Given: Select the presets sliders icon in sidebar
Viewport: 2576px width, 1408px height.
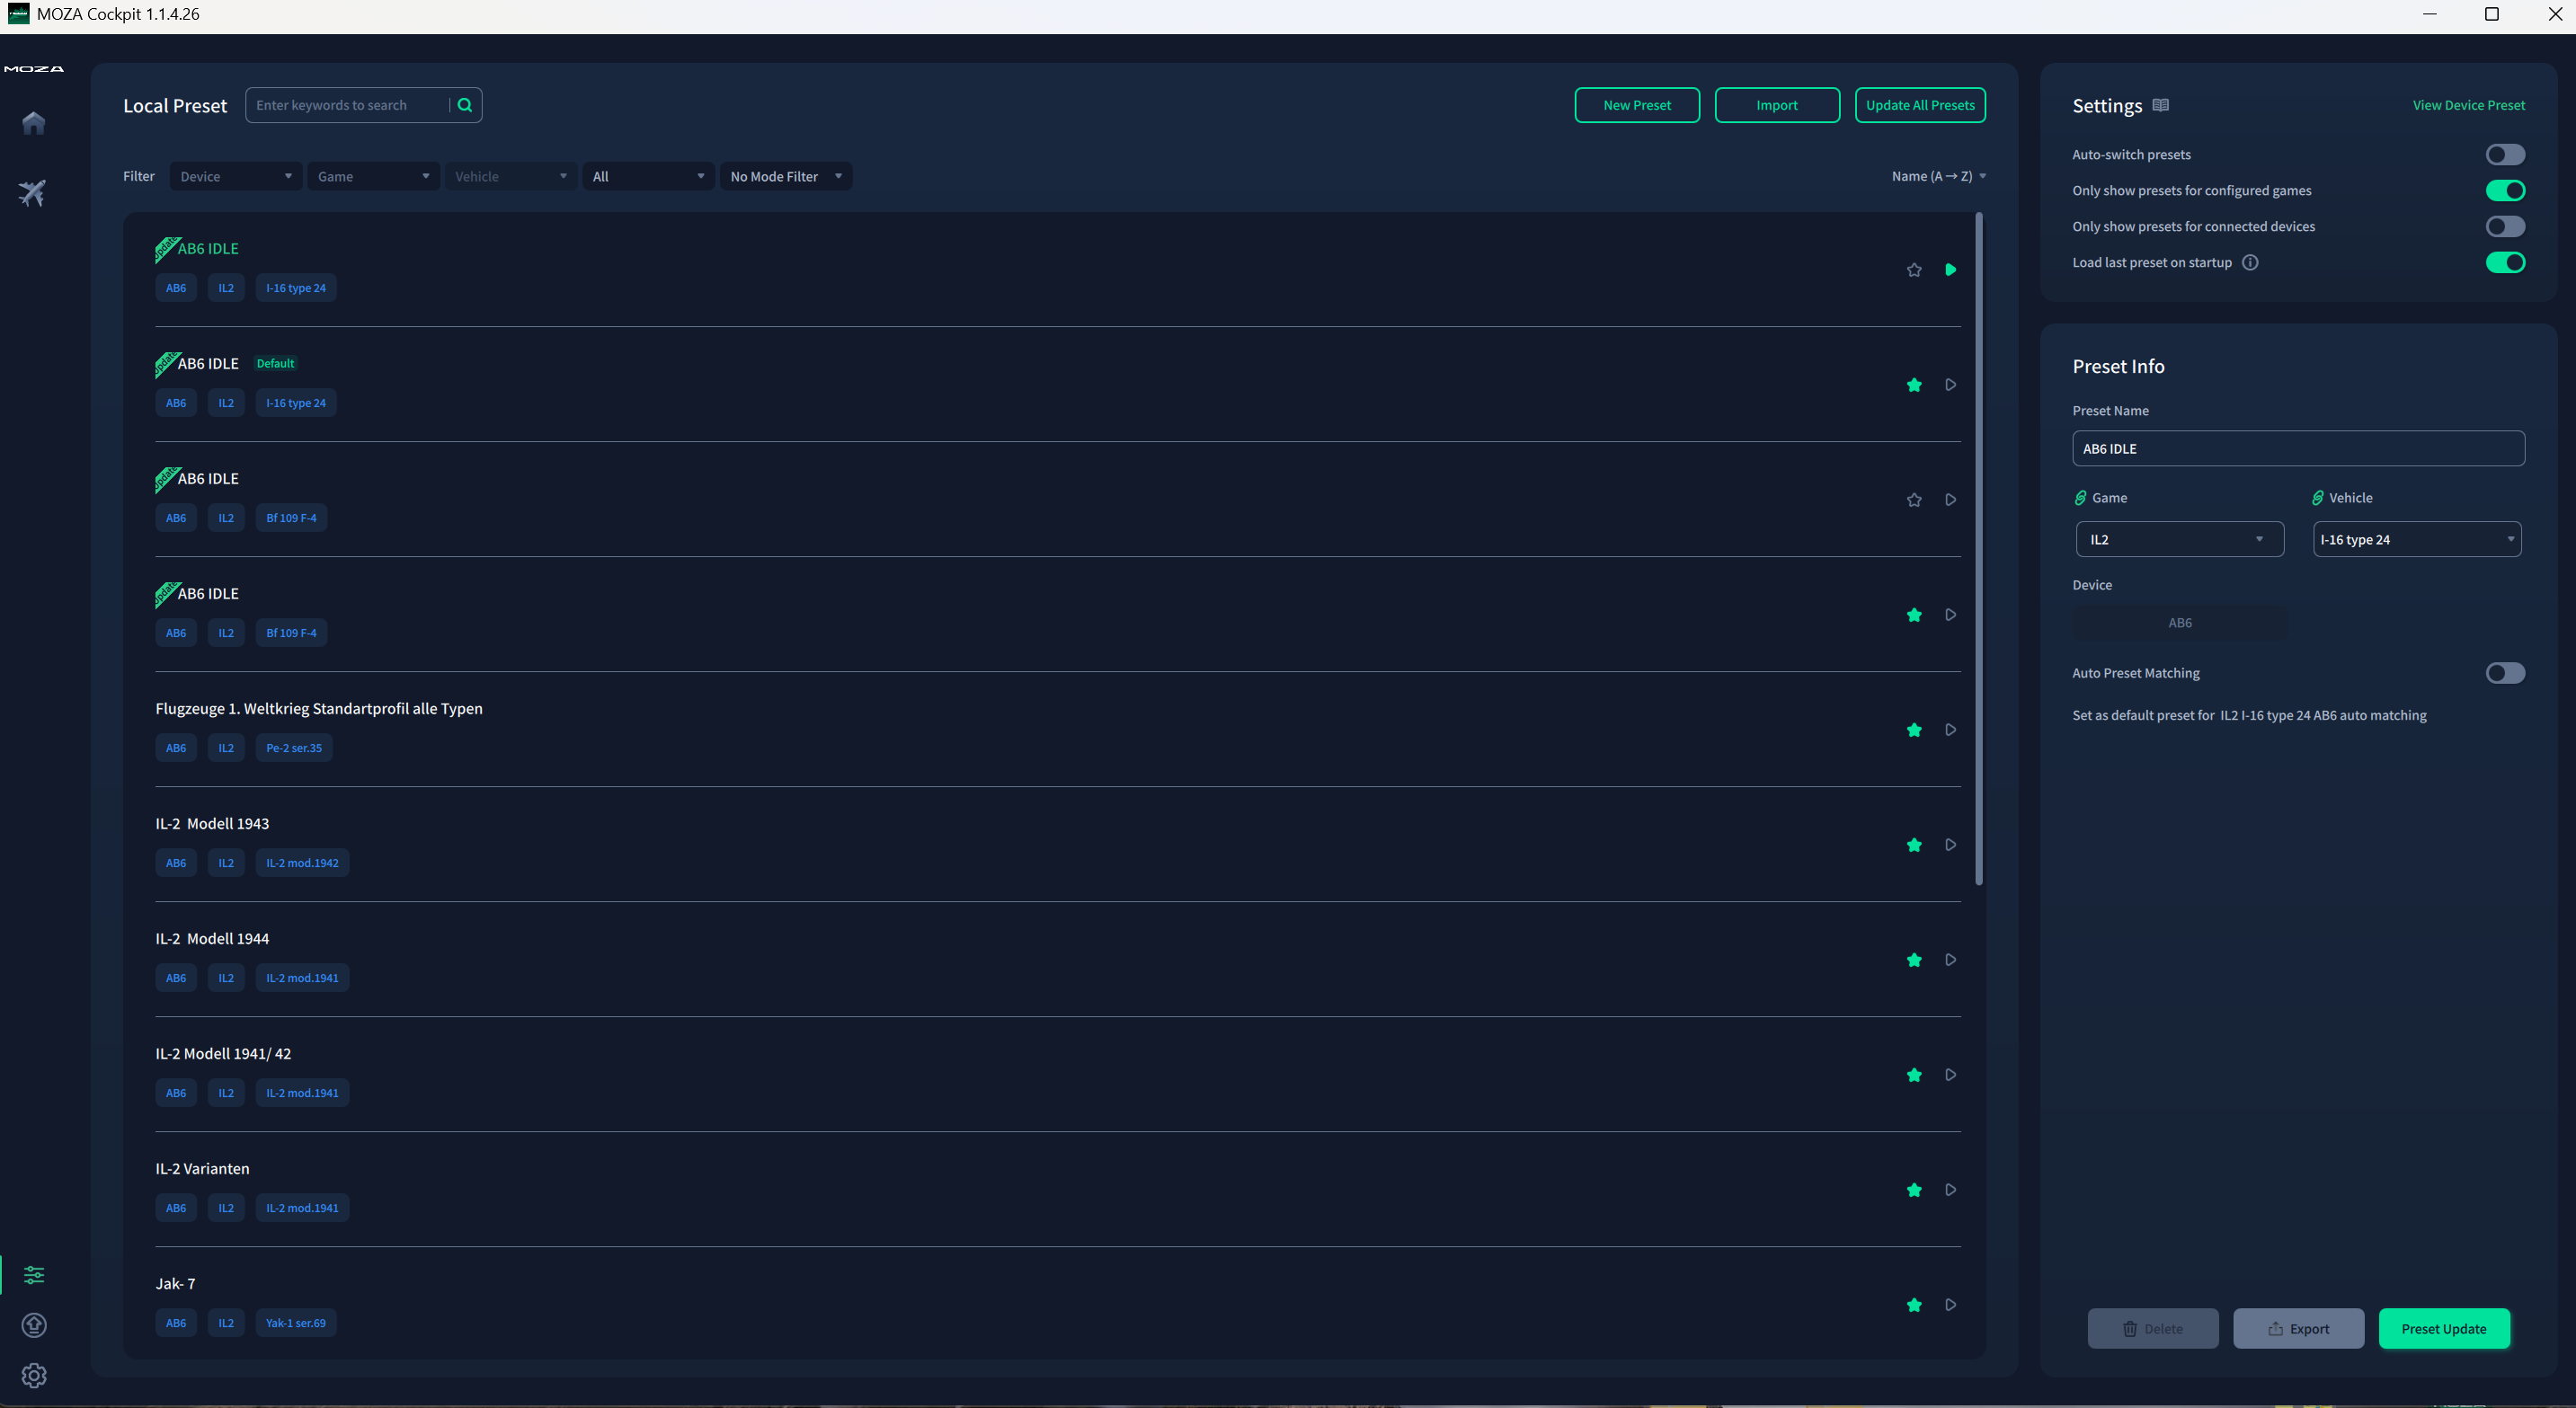Looking at the screenshot, I should 34,1275.
